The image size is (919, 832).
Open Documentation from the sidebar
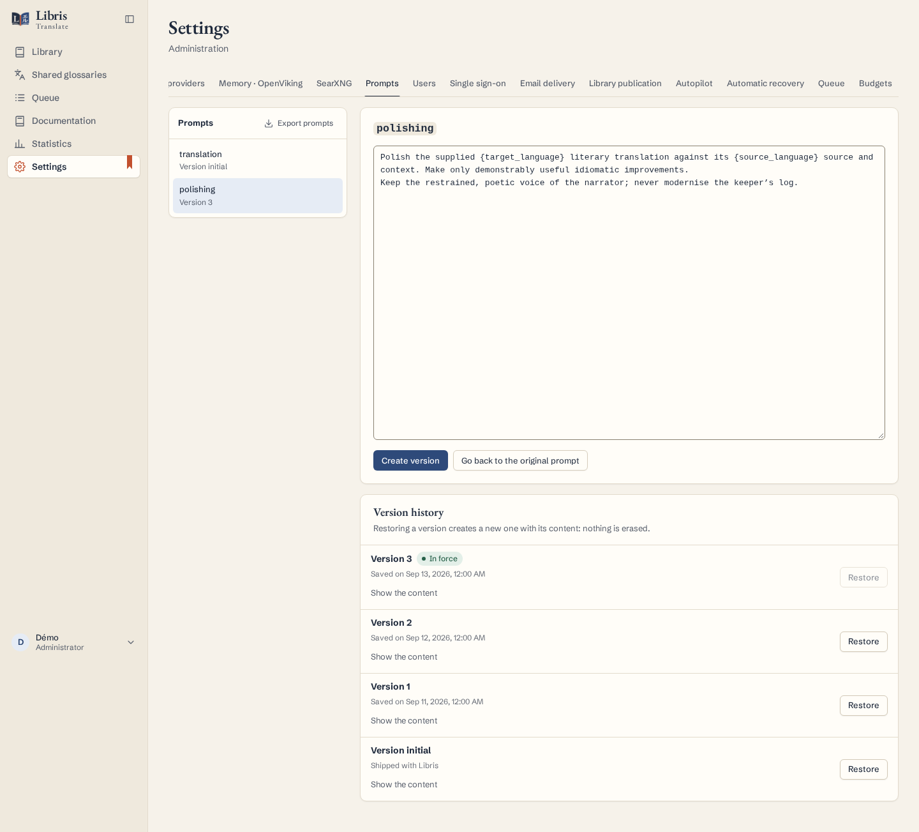point(73,121)
